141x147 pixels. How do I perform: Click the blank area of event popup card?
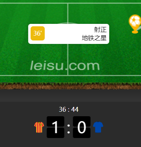pyautogui.click(x=63, y=34)
